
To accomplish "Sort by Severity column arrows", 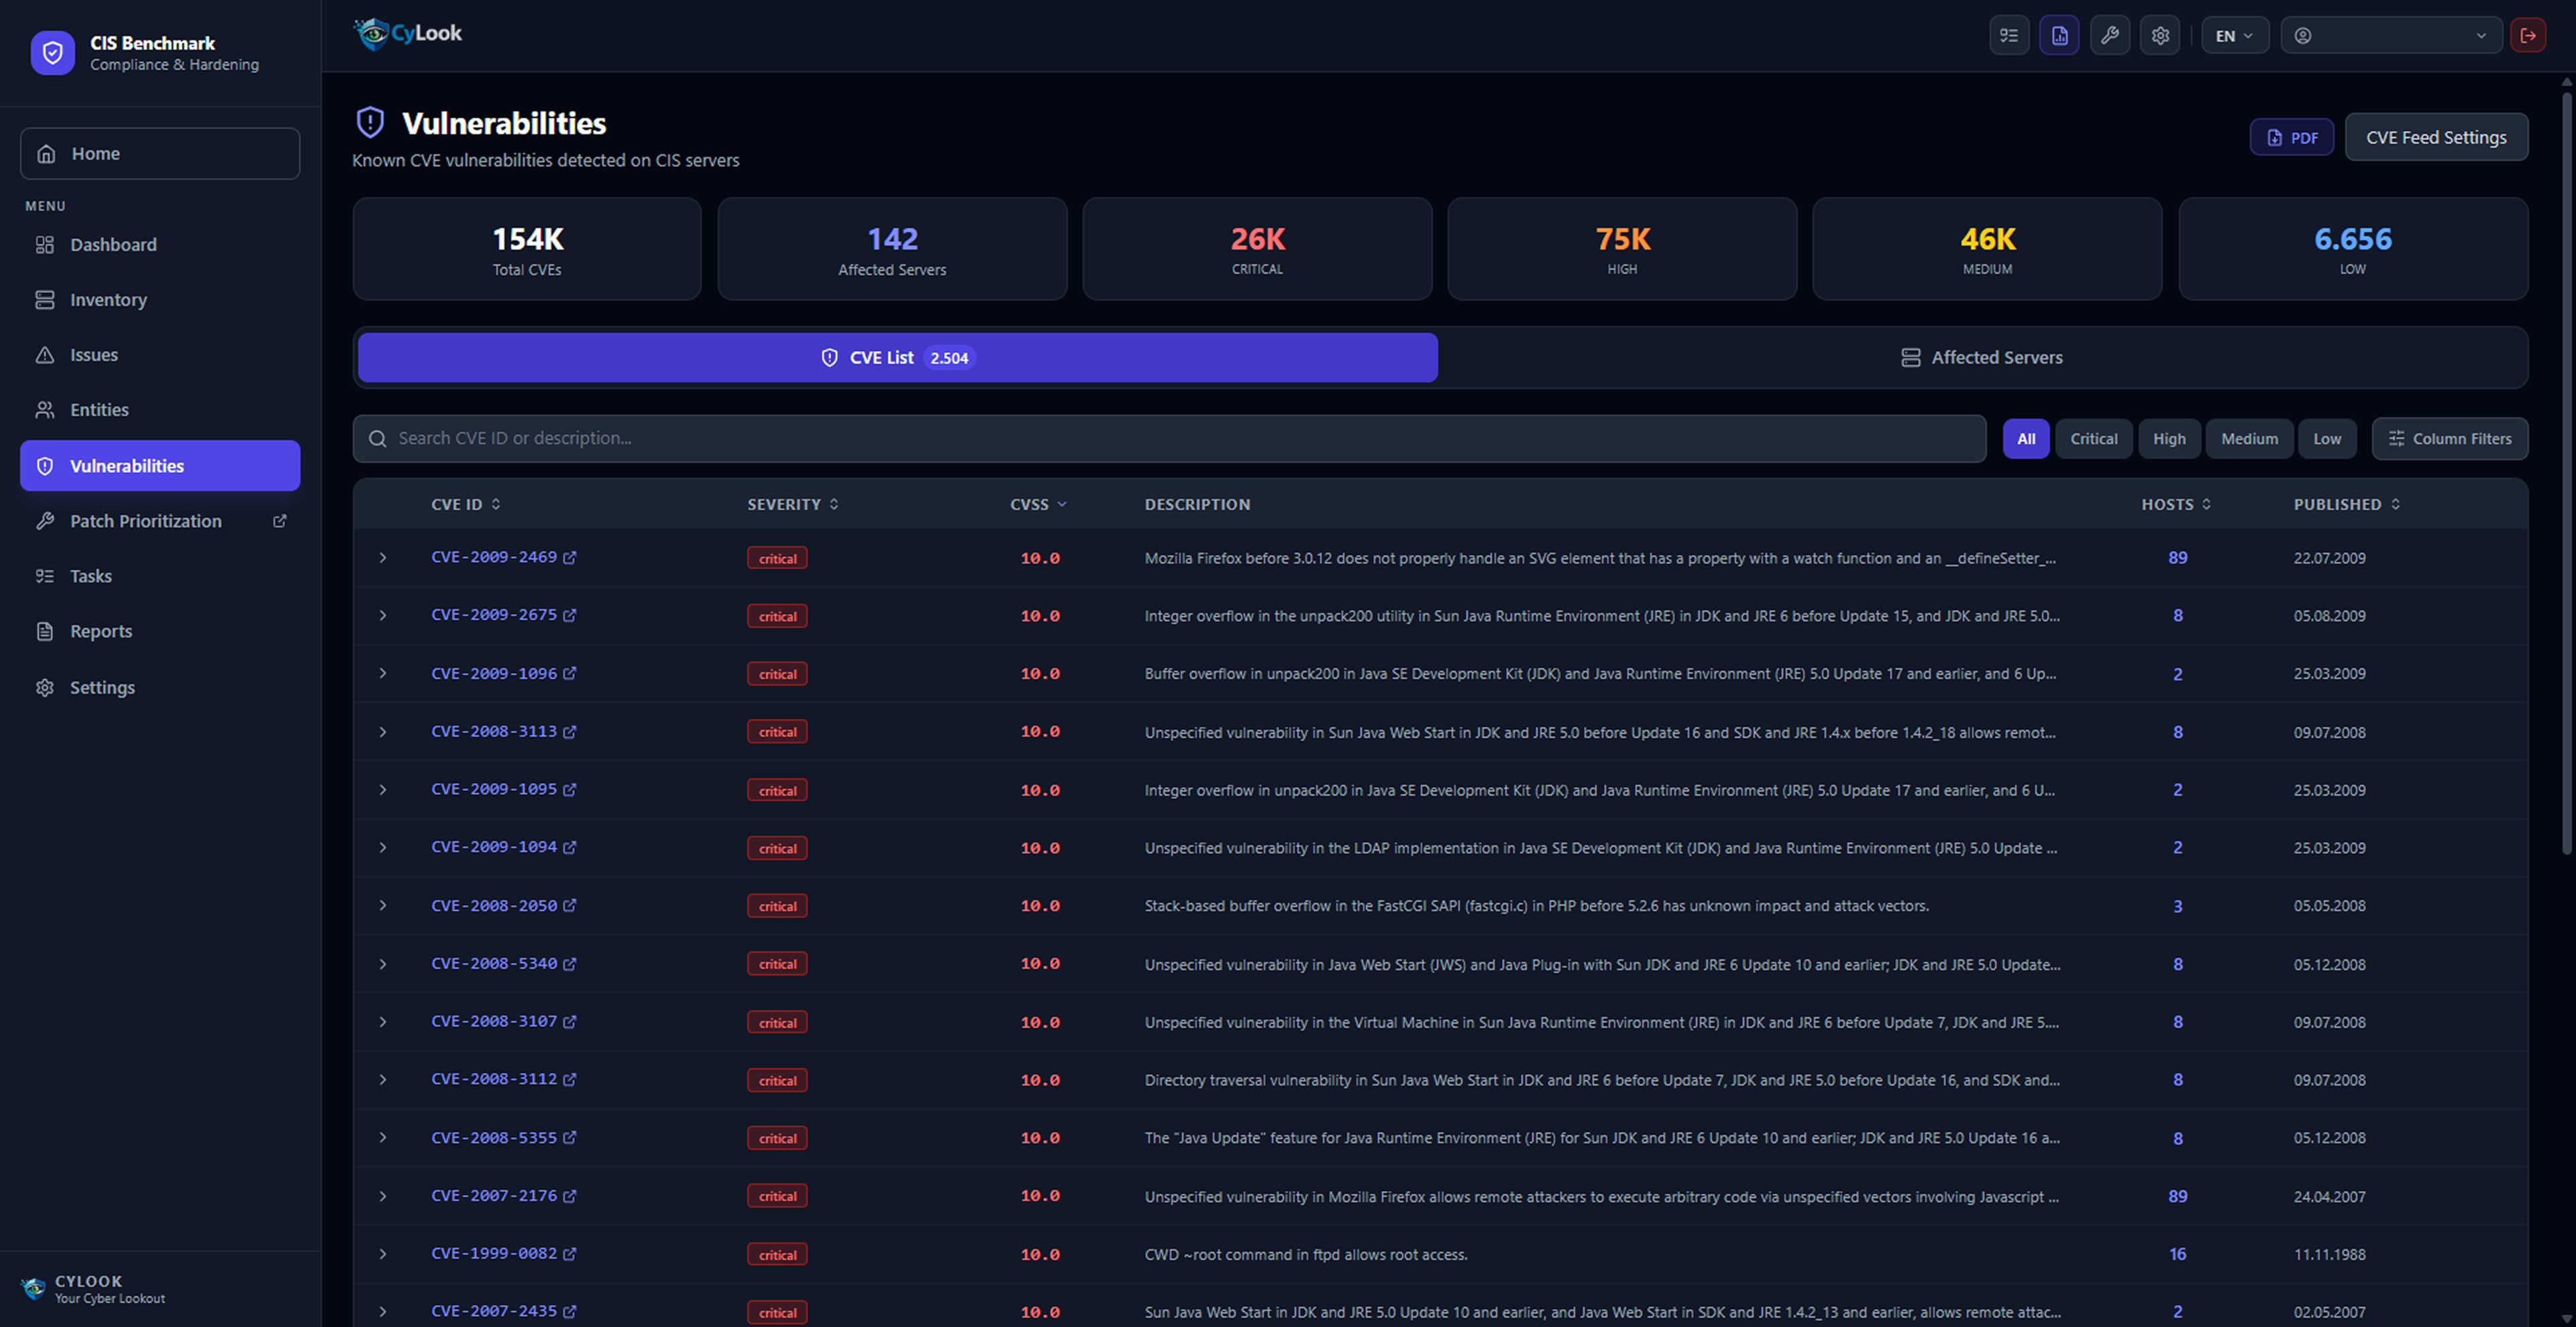I will tap(834, 504).
